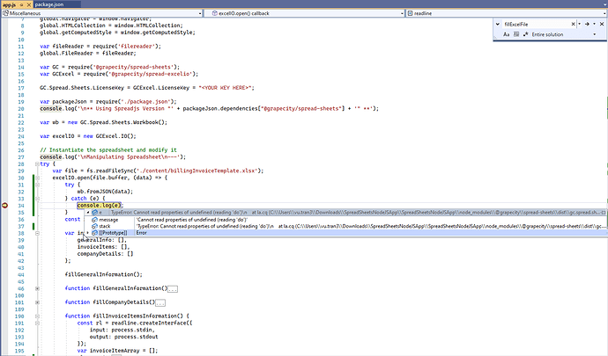Viewport: 608px width, 356px height.
Task: Click the readline member icon
Action: (x=410, y=13)
